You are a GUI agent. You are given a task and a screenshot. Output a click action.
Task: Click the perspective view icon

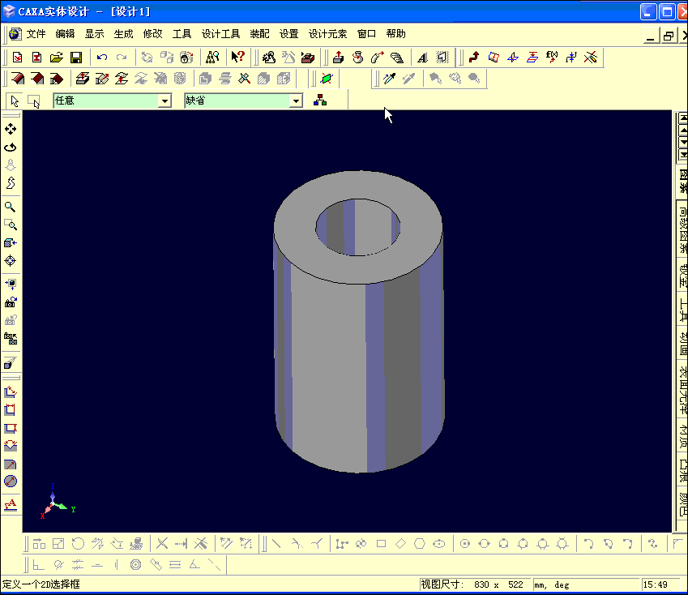pyautogui.click(x=11, y=362)
